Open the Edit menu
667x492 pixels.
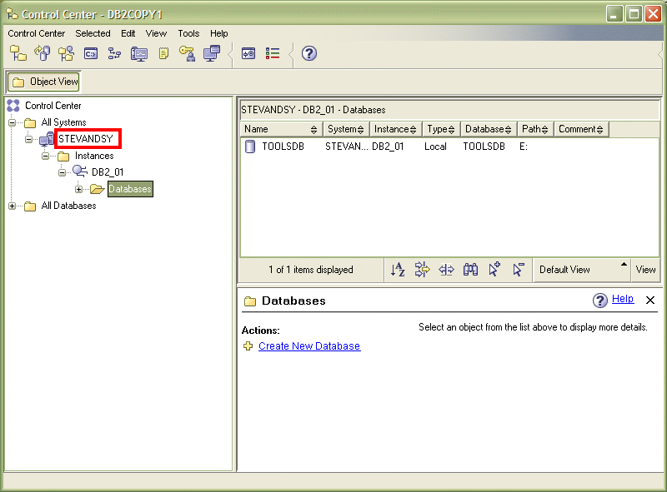(x=128, y=33)
